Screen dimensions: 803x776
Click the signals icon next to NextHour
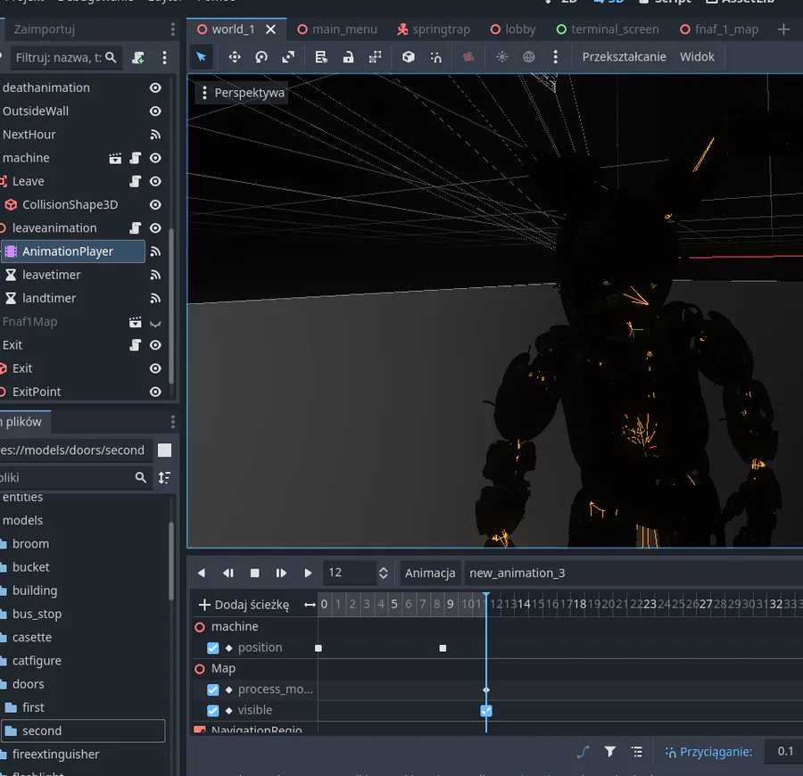point(155,135)
